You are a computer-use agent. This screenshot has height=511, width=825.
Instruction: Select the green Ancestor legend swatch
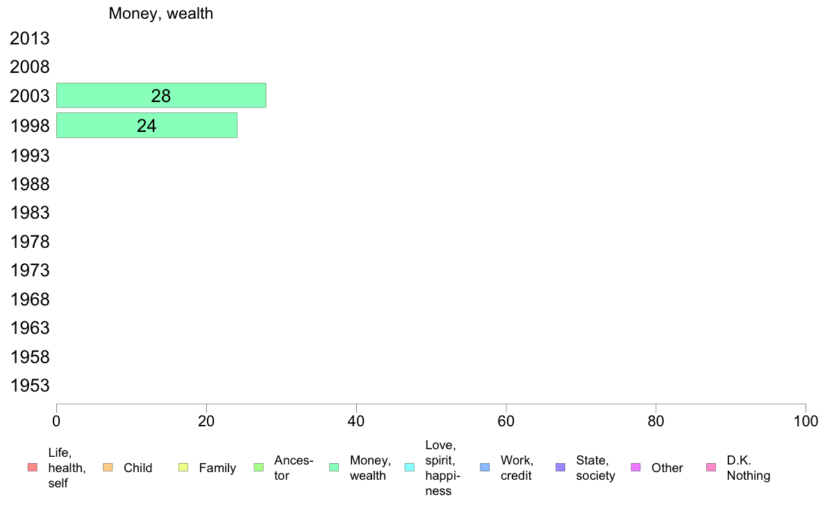pyautogui.click(x=258, y=467)
